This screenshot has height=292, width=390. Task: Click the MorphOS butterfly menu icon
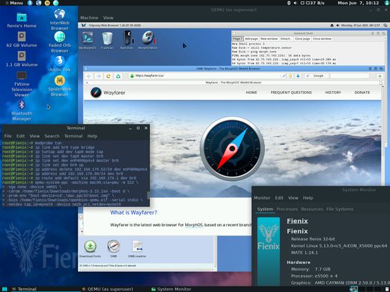tap(84, 25)
